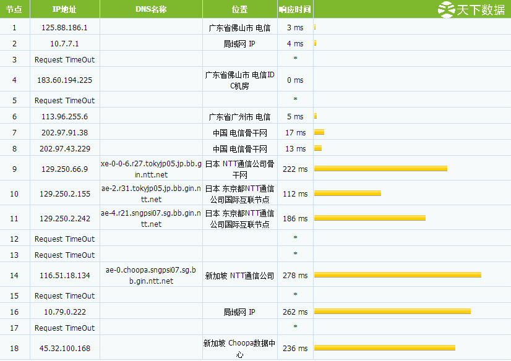Click the 222 ms response time bar
Viewport: 511px width, 361px height.
coord(380,169)
